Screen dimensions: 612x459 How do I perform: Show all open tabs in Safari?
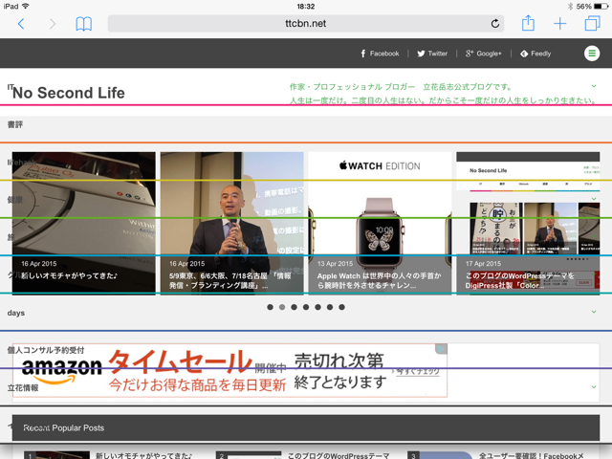[x=592, y=24]
